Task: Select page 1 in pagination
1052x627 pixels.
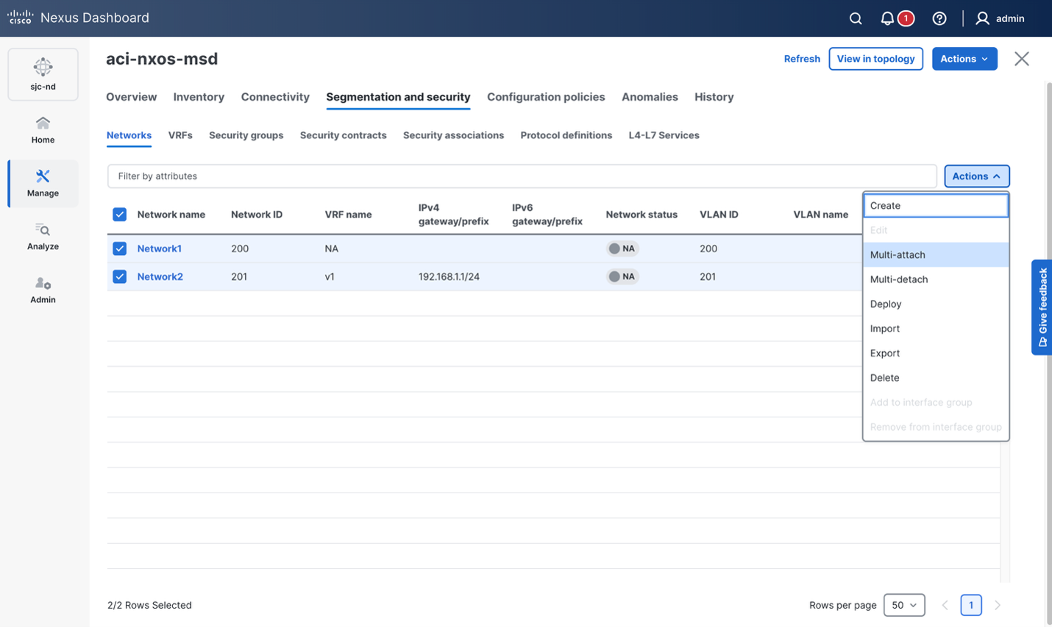Action: (971, 605)
